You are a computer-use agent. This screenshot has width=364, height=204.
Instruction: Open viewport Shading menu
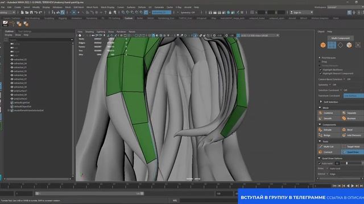(89, 32)
